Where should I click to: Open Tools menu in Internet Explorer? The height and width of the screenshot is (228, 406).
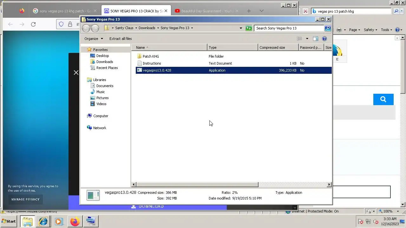click(x=387, y=30)
